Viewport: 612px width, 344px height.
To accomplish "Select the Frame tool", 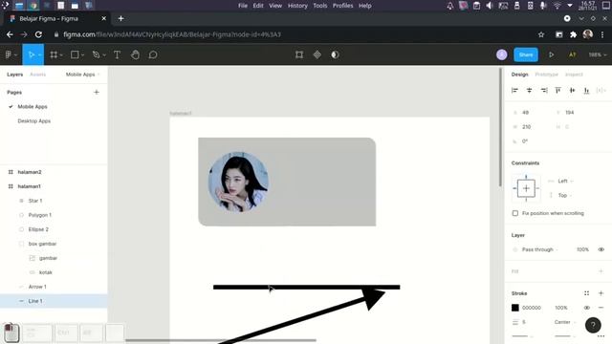I will coord(54,54).
